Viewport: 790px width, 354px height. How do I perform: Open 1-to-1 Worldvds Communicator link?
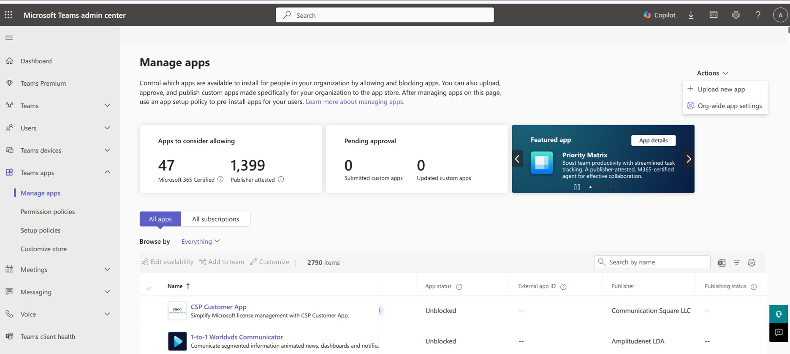[x=236, y=337]
